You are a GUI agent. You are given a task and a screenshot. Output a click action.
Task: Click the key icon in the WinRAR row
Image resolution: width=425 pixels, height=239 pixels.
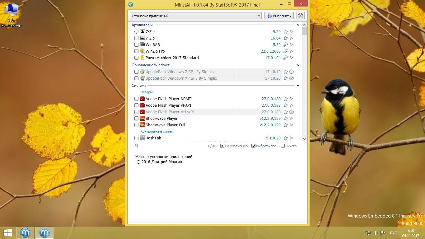click(286, 45)
